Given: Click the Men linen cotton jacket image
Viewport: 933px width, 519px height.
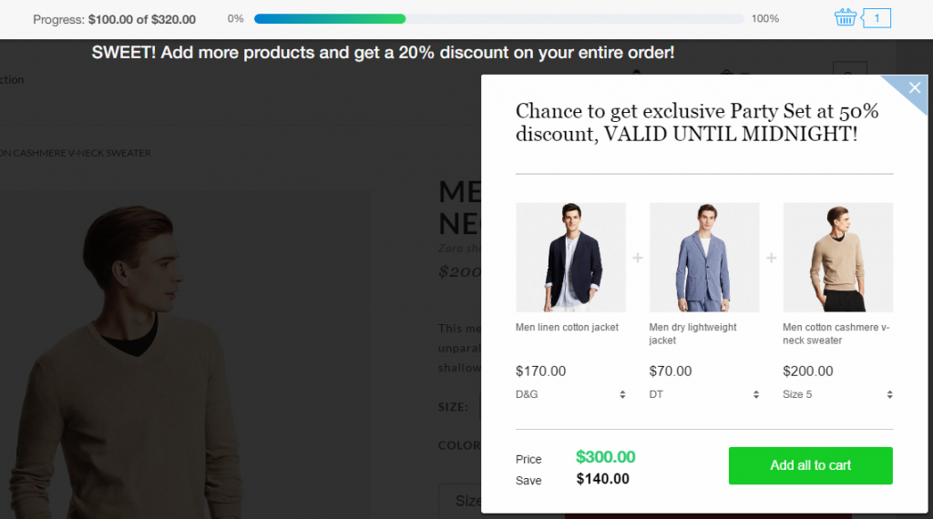Looking at the screenshot, I should click(x=570, y=258).
